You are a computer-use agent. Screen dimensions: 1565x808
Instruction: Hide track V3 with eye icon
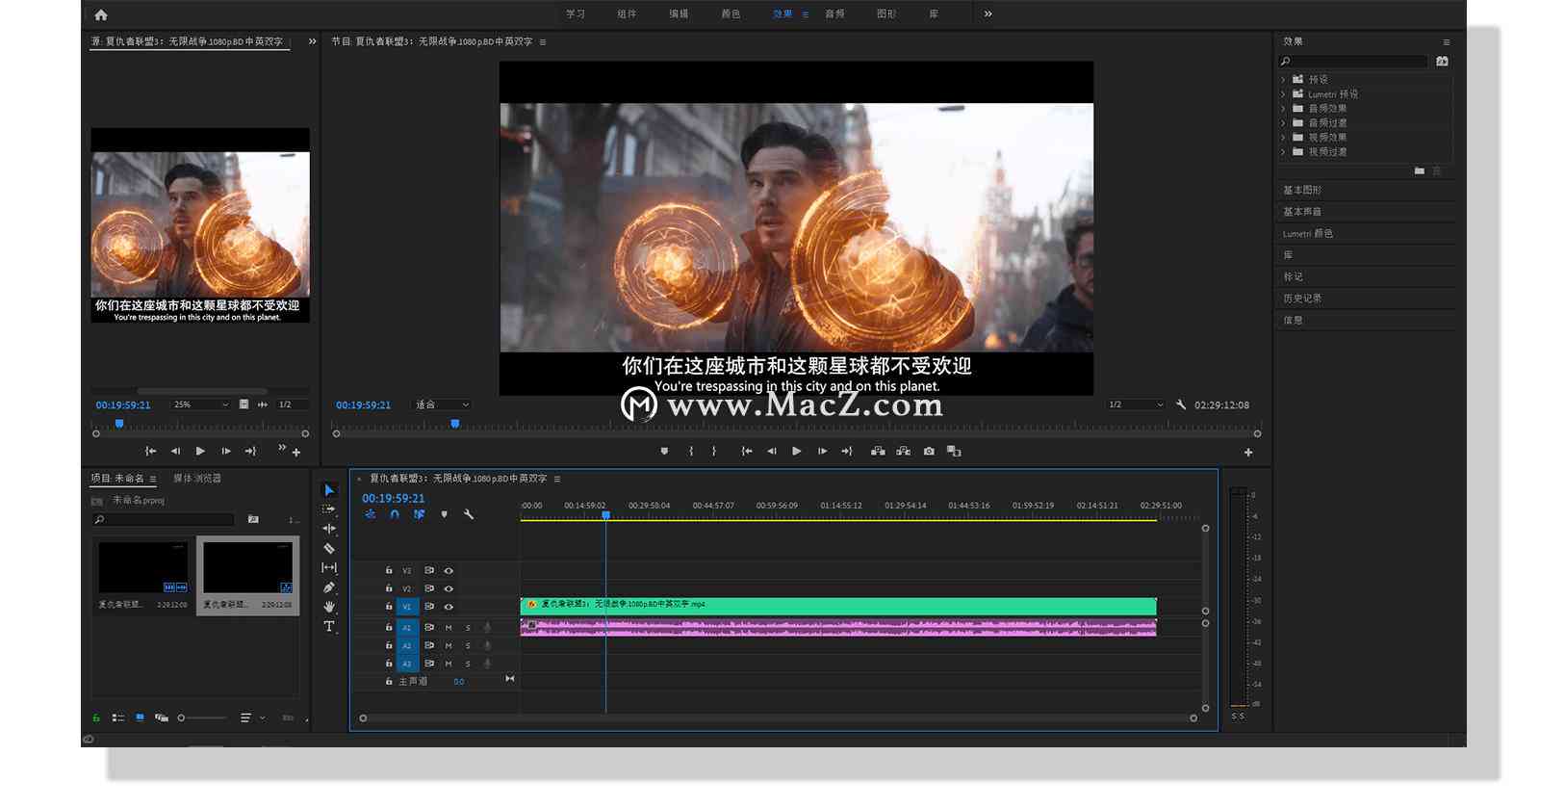click(449, 571)
